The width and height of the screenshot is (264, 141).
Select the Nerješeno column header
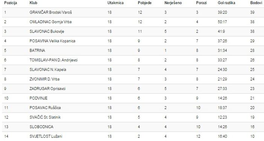[173, 3]
